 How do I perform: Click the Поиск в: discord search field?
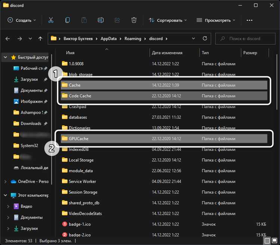(245, 39)
